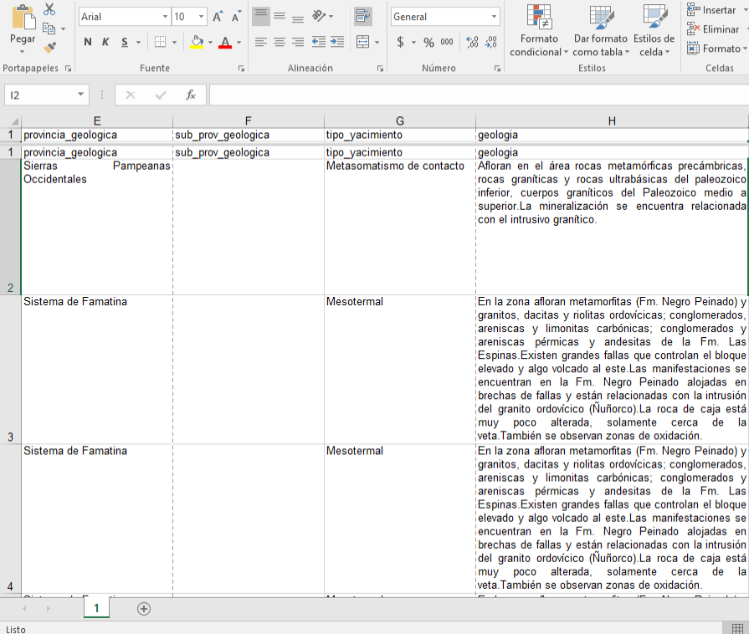Viewport: 749px width, 634px height.
Task: Toggle middle vertical alignment
Action: point(280,16)
